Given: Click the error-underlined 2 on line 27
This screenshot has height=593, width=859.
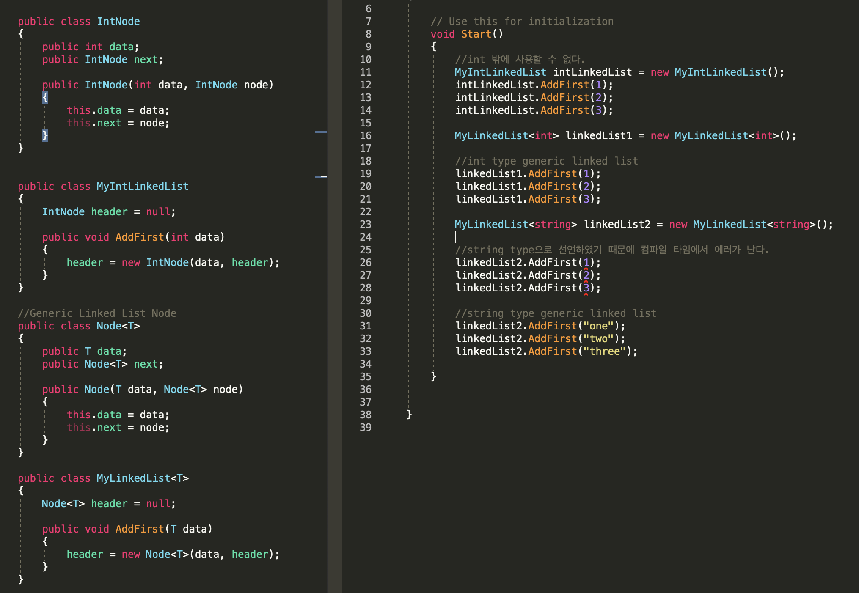Looking at the screenshot, I should 586,275.
